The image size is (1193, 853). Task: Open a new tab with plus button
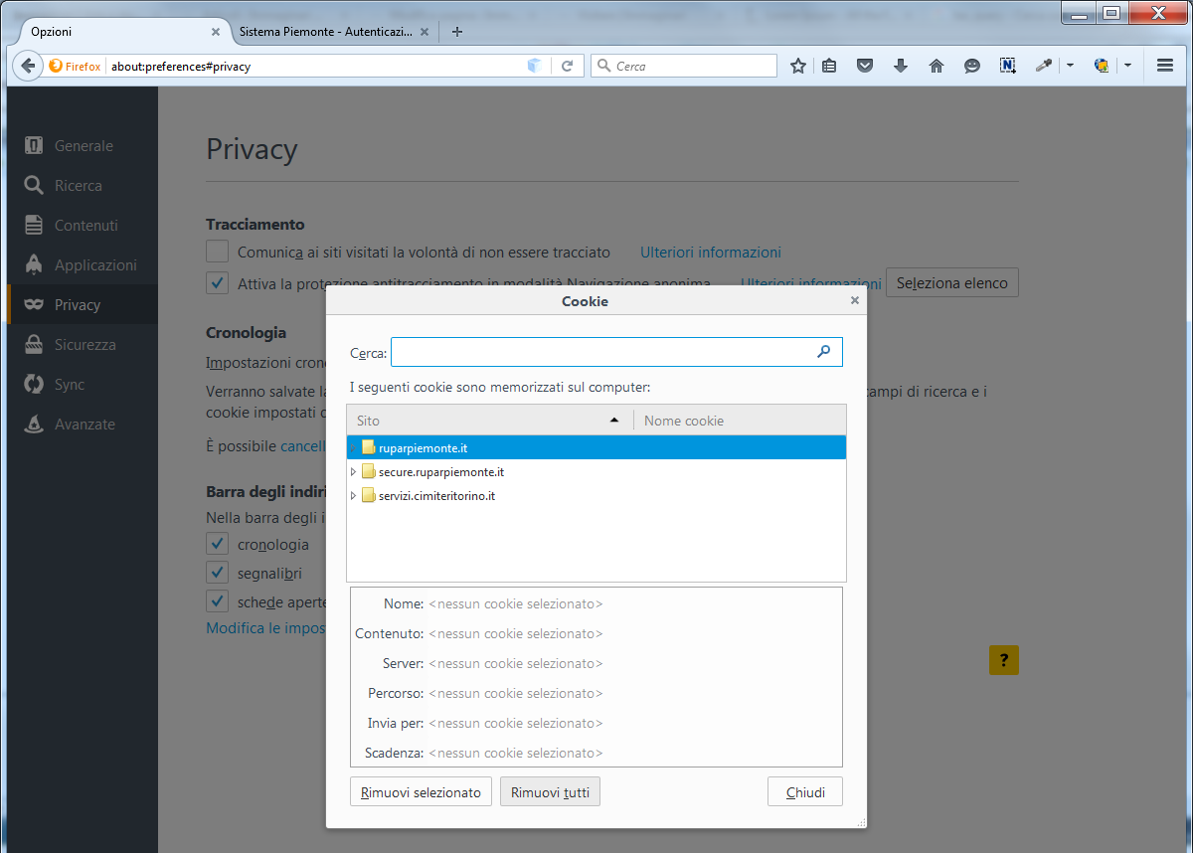[x=457, y=32]
